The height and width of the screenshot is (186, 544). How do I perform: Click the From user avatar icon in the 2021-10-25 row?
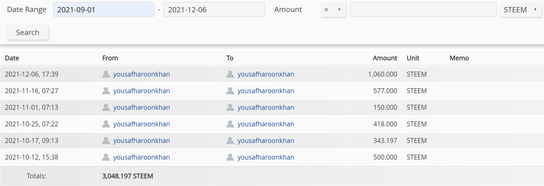106,124
